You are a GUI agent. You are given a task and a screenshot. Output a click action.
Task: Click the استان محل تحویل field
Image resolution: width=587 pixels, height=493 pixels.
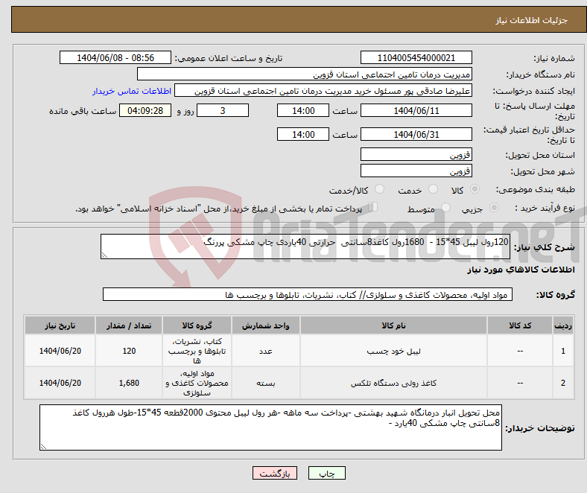(416, 155)
